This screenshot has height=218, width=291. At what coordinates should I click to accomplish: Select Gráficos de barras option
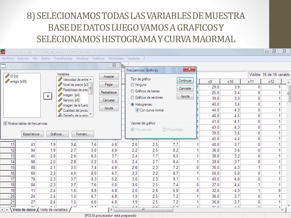pyautogui.click(x=132, y=91)
